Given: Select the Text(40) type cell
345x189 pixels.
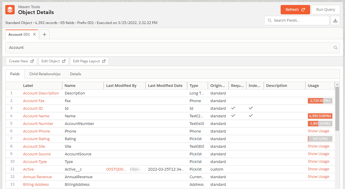Looking at the screenshot, I should click(197, 124).
